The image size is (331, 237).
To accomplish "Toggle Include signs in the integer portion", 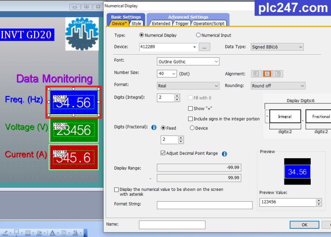I will click(x=190, y=119).
